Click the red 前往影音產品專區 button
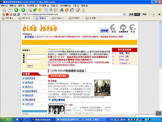The image size is (162, 122). (58, 76)
